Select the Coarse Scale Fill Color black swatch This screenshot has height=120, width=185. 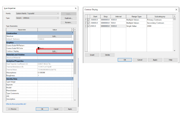click(39, 48)
